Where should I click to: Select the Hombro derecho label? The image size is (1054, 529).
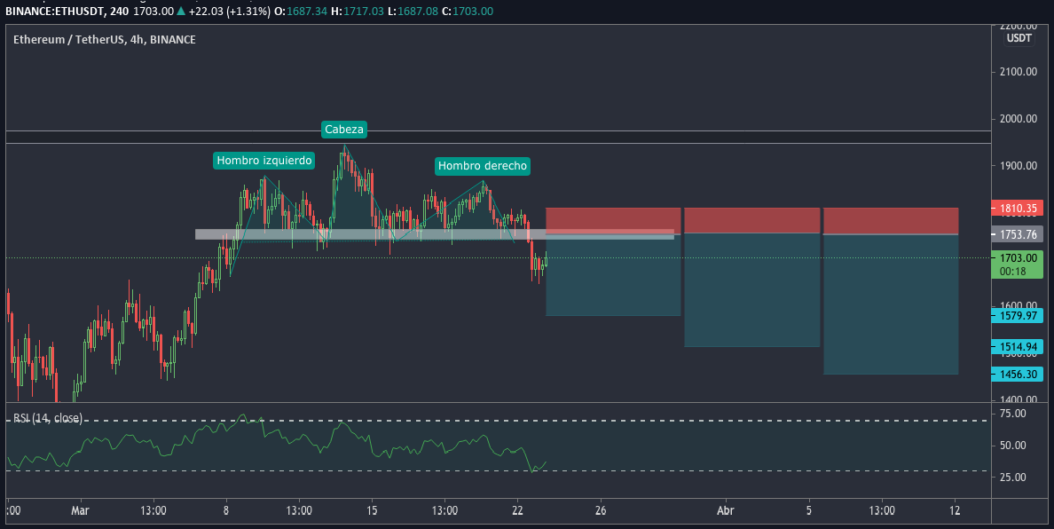tap(483, 166)
